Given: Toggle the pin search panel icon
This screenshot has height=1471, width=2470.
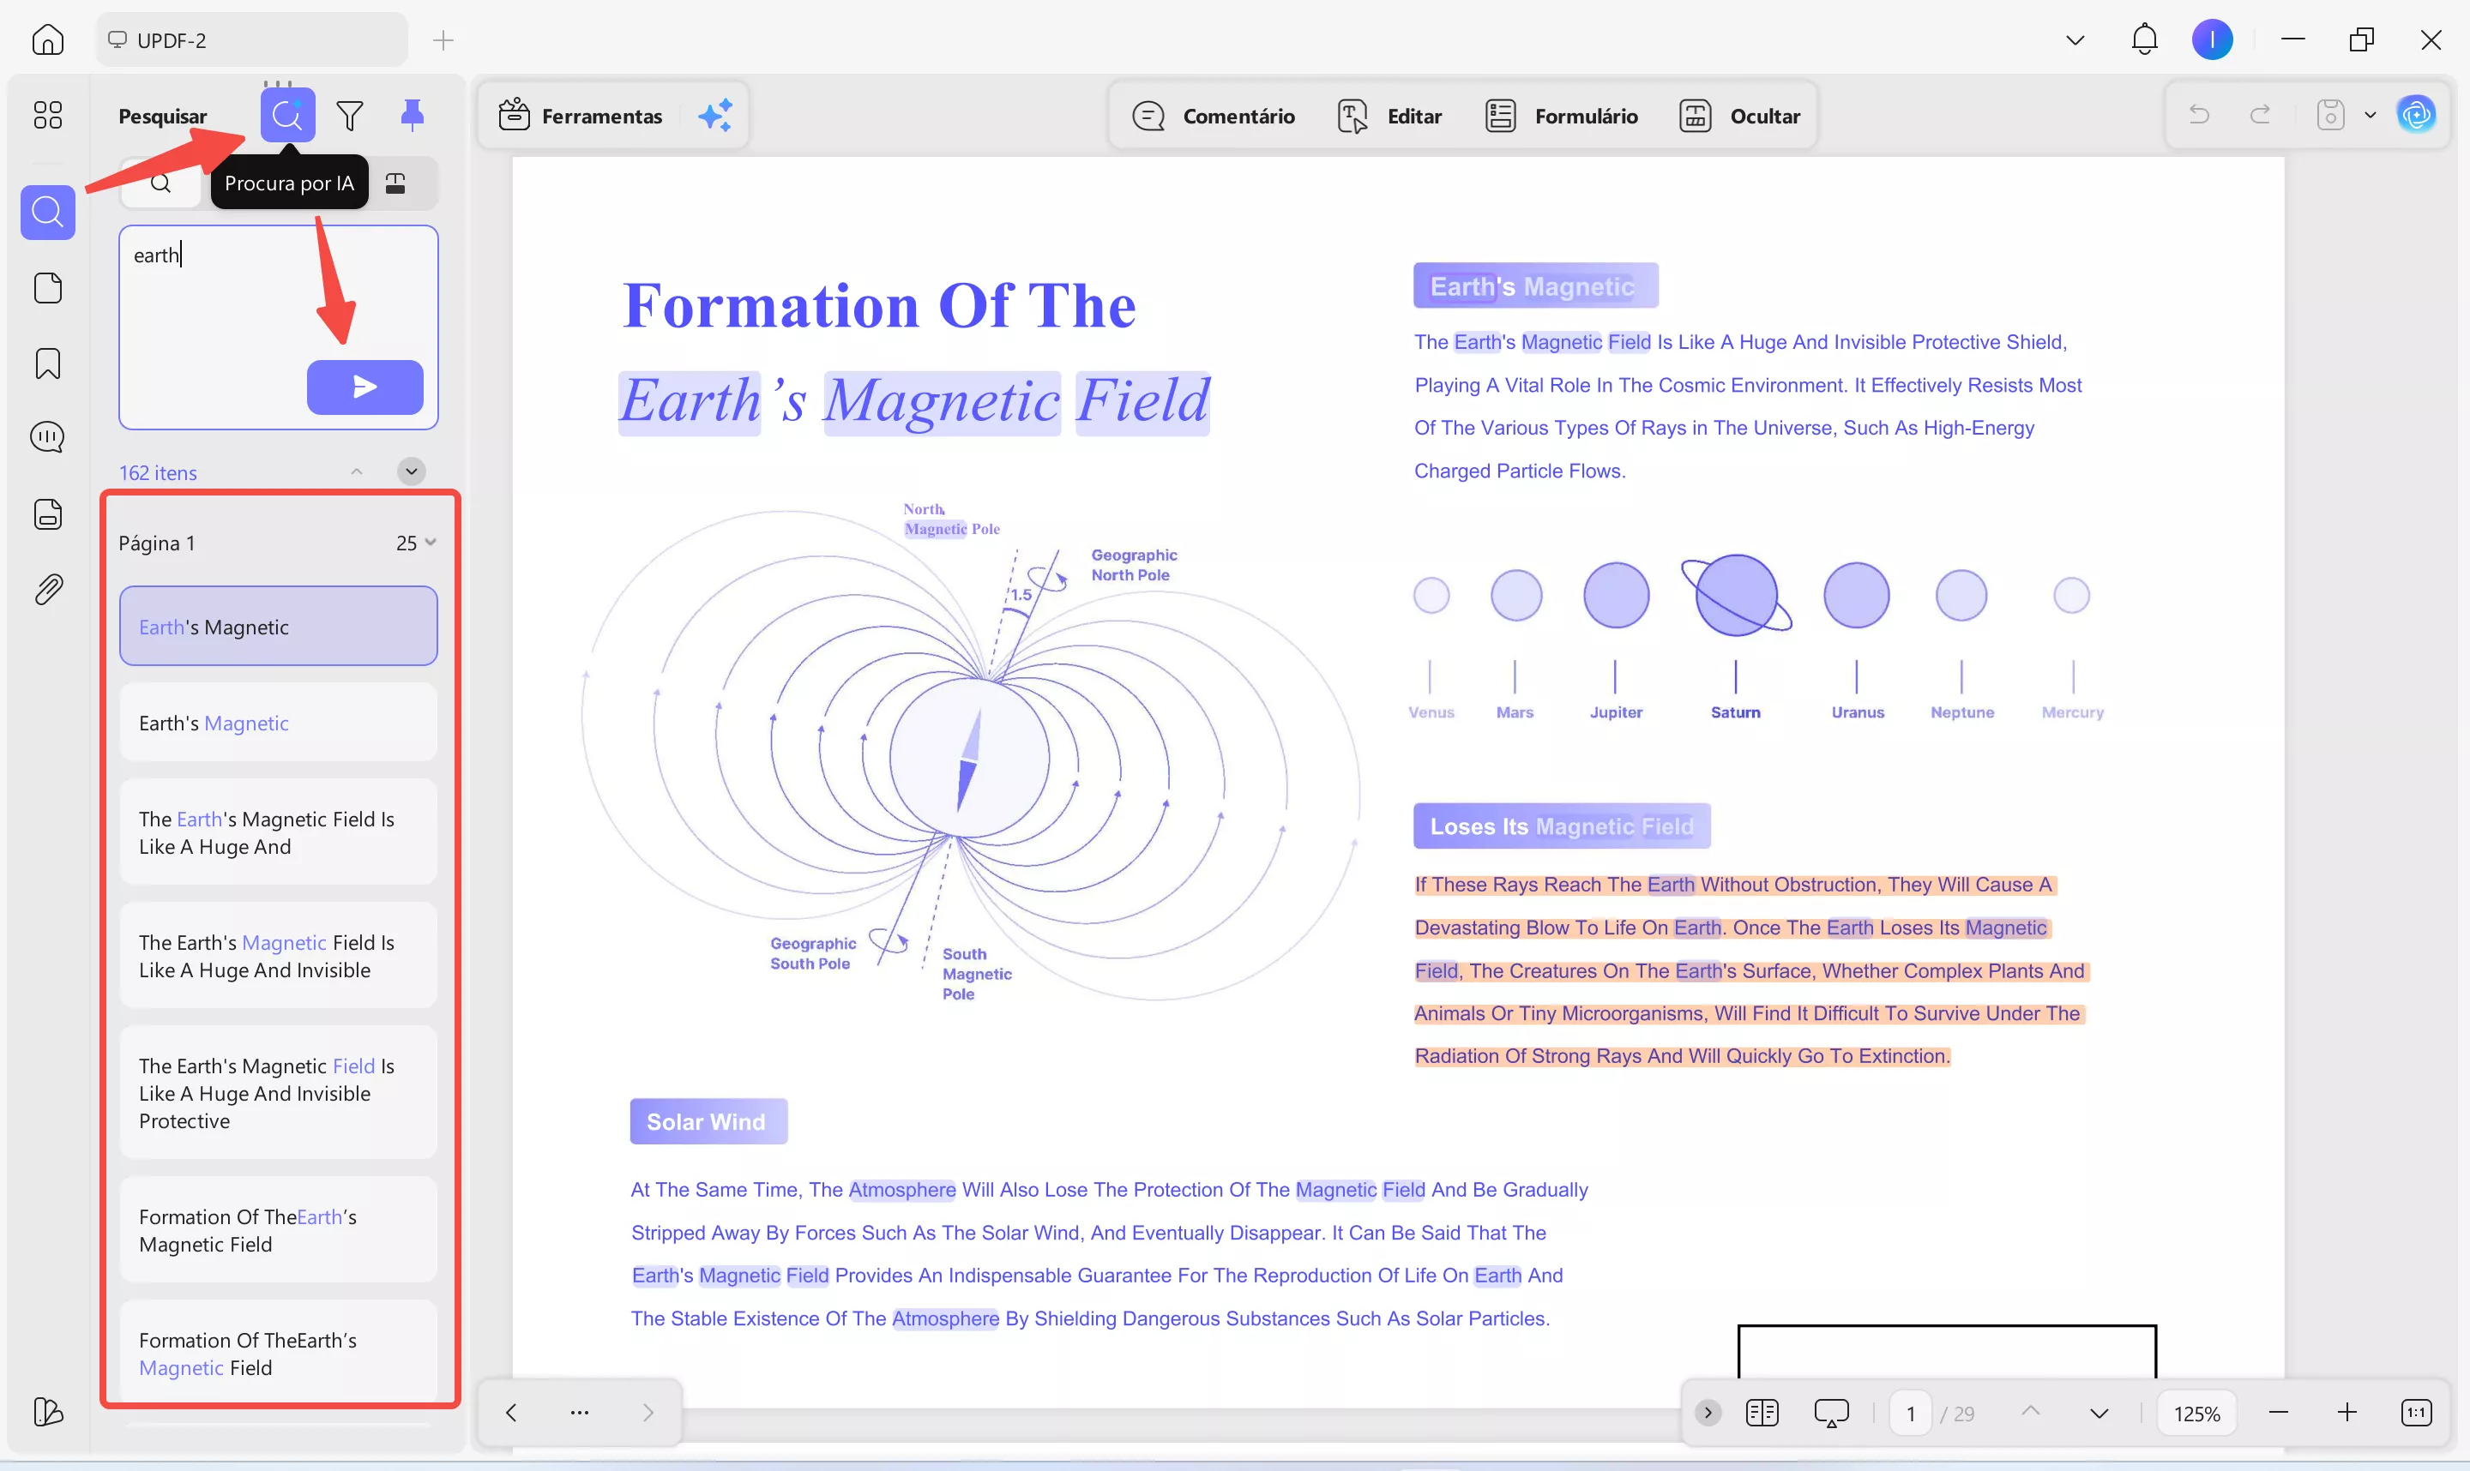Looking at the screenshot, I should [x=413, y=115].
